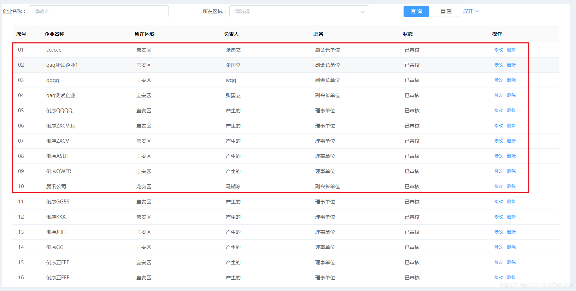Click region cell 龙岗区

click(x=144, y=186)
